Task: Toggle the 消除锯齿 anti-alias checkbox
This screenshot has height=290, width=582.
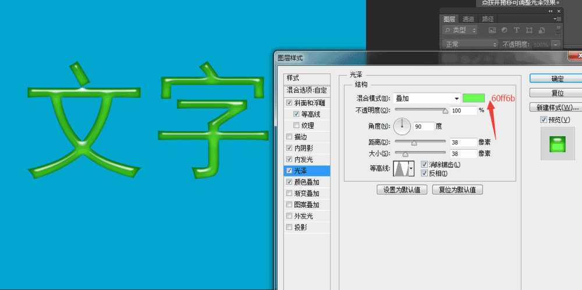Action: click(424, 165)
